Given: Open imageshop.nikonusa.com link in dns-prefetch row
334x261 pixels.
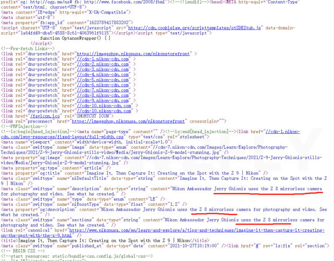Looking at the screenshot, I should tap(133, 54).
